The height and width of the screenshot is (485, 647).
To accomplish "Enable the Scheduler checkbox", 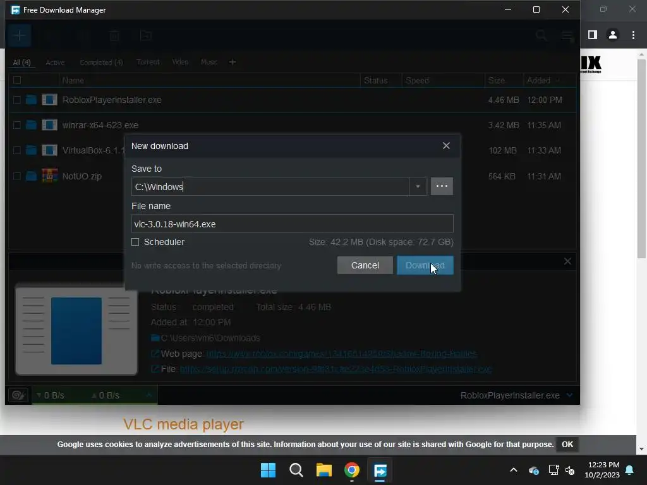I will (135, 242).
